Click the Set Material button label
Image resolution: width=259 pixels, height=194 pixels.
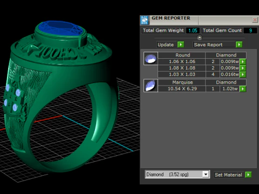[228, 175]
